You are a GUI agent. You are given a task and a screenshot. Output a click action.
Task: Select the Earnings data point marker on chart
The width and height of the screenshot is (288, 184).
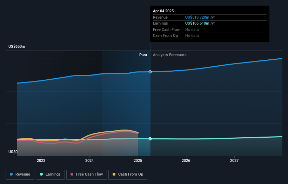point(150,139)
